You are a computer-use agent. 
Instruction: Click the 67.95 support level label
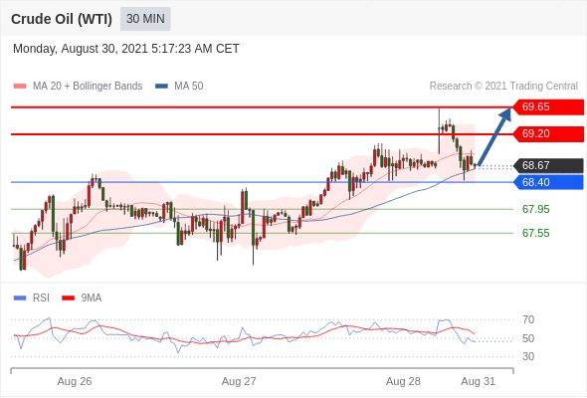pyautogui.click(x=535, y=209)
